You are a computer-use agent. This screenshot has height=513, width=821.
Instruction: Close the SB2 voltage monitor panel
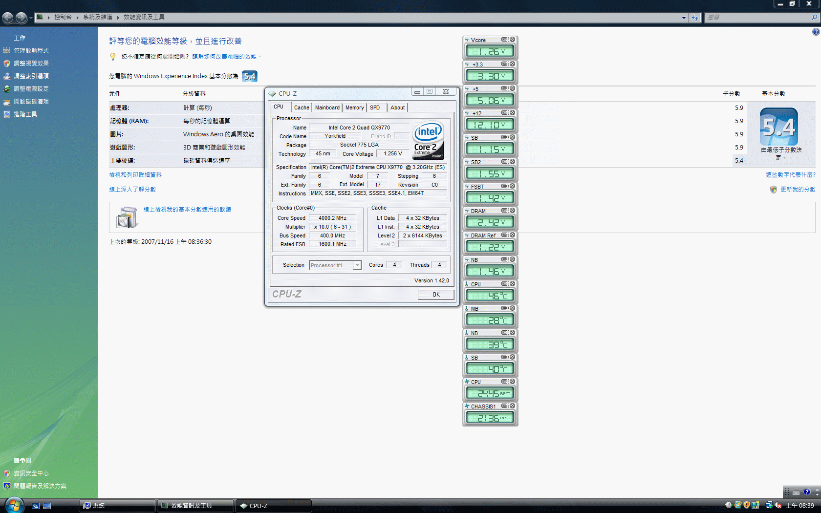click(x=513, y=162)
